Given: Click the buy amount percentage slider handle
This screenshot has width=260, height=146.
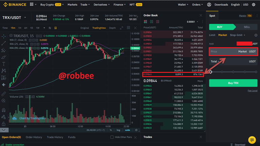Looking at the screenshot, I should pyautogui.click(x=211, y=72).
